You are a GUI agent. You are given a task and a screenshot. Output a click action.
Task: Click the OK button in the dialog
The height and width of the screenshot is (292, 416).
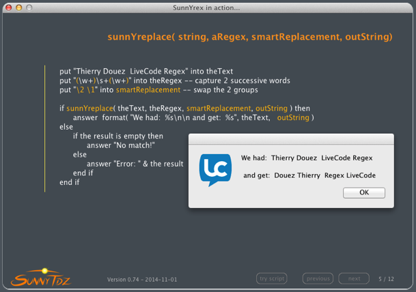click(363, 192)
